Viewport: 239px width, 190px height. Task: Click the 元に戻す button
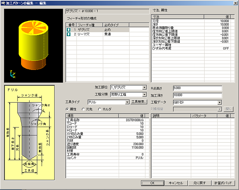[x=200, y=183]
